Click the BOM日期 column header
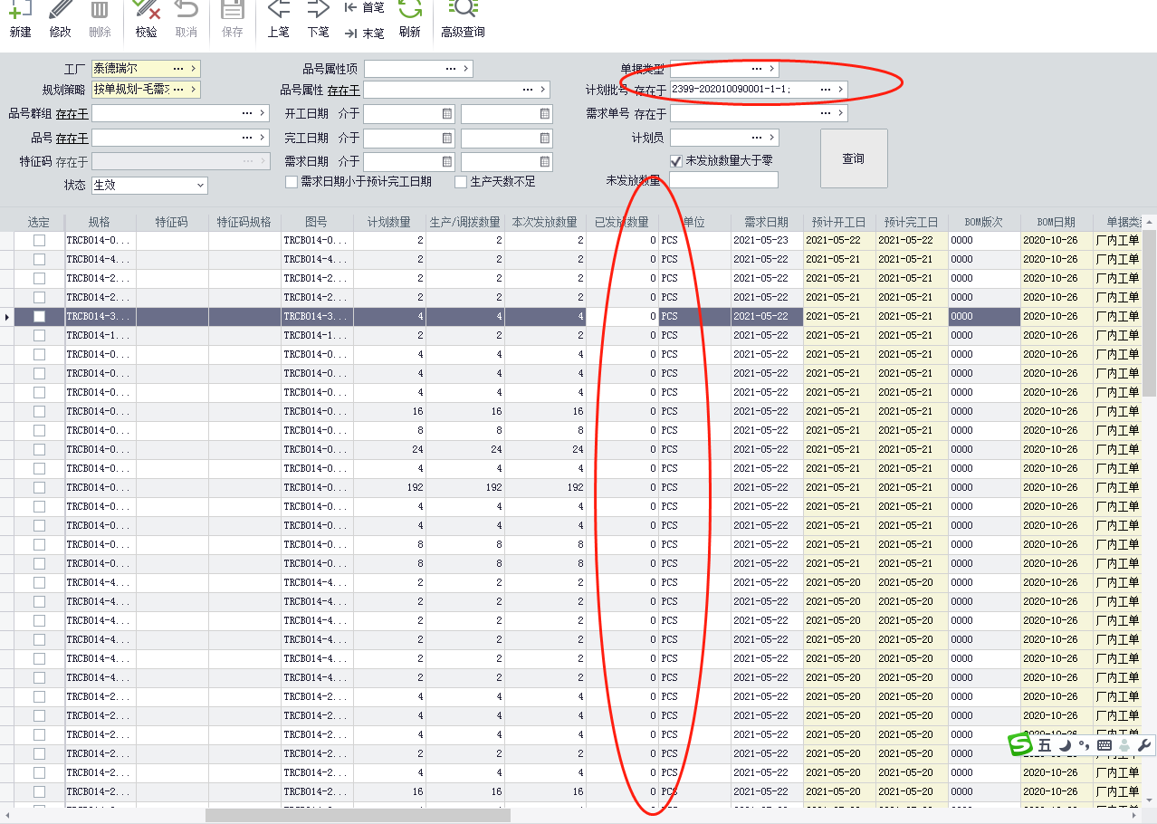 [x=1057, y=222]
